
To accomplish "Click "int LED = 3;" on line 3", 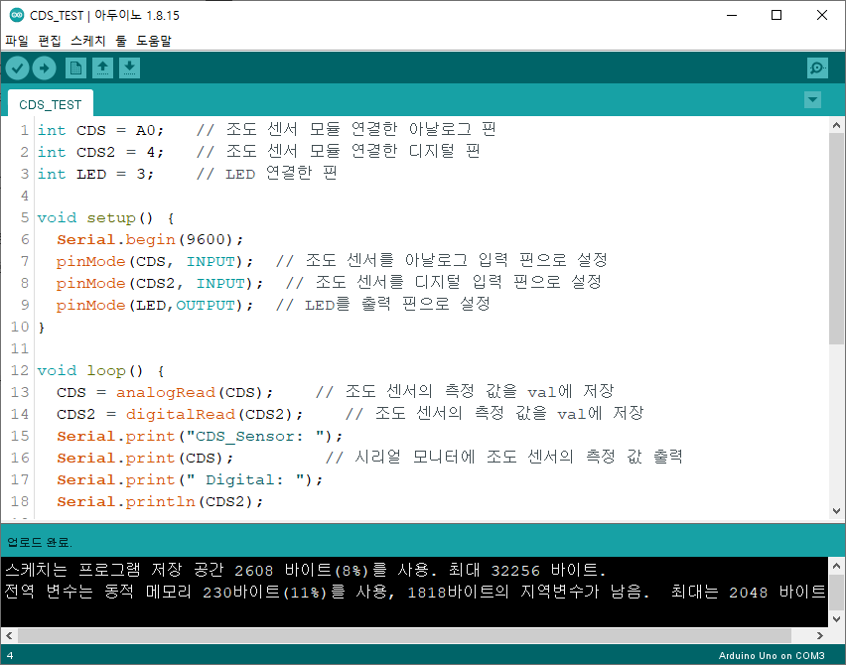I will (x=95, y=175).
